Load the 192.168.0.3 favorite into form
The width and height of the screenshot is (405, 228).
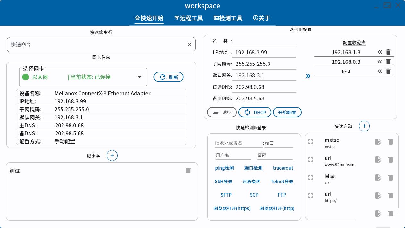(x=380, y=62)
